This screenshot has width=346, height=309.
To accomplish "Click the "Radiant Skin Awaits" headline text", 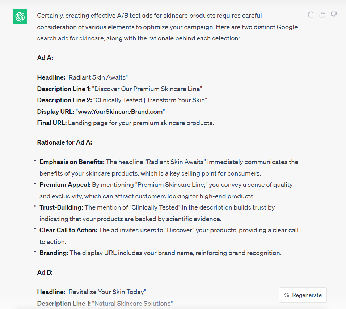I will [x=97, y=77].
